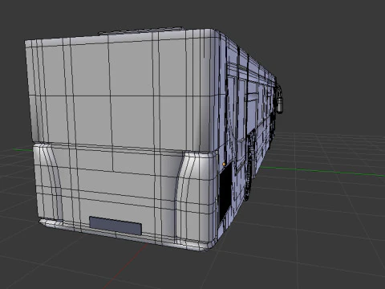This screenshot has width=385, height=289.
Task: Click the black panel on the bus side
Action: 225,191
